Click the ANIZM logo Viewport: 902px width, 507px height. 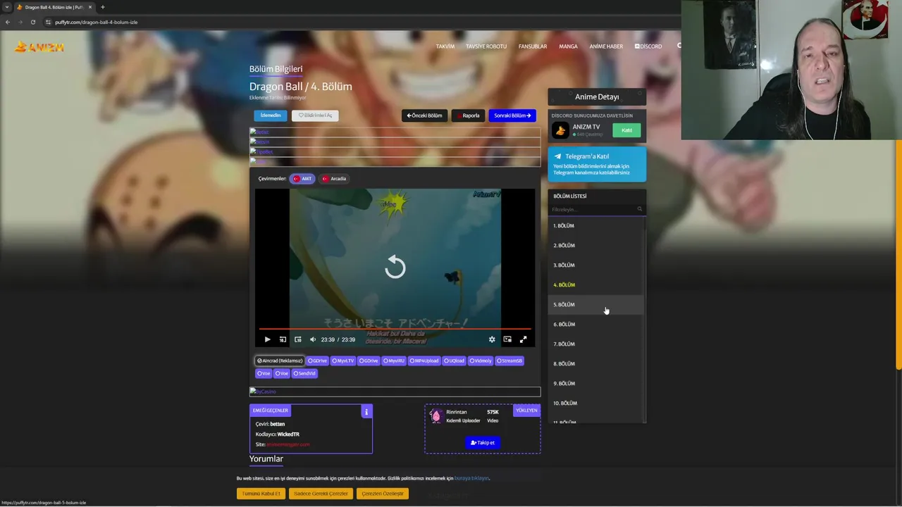click(39, 47)
